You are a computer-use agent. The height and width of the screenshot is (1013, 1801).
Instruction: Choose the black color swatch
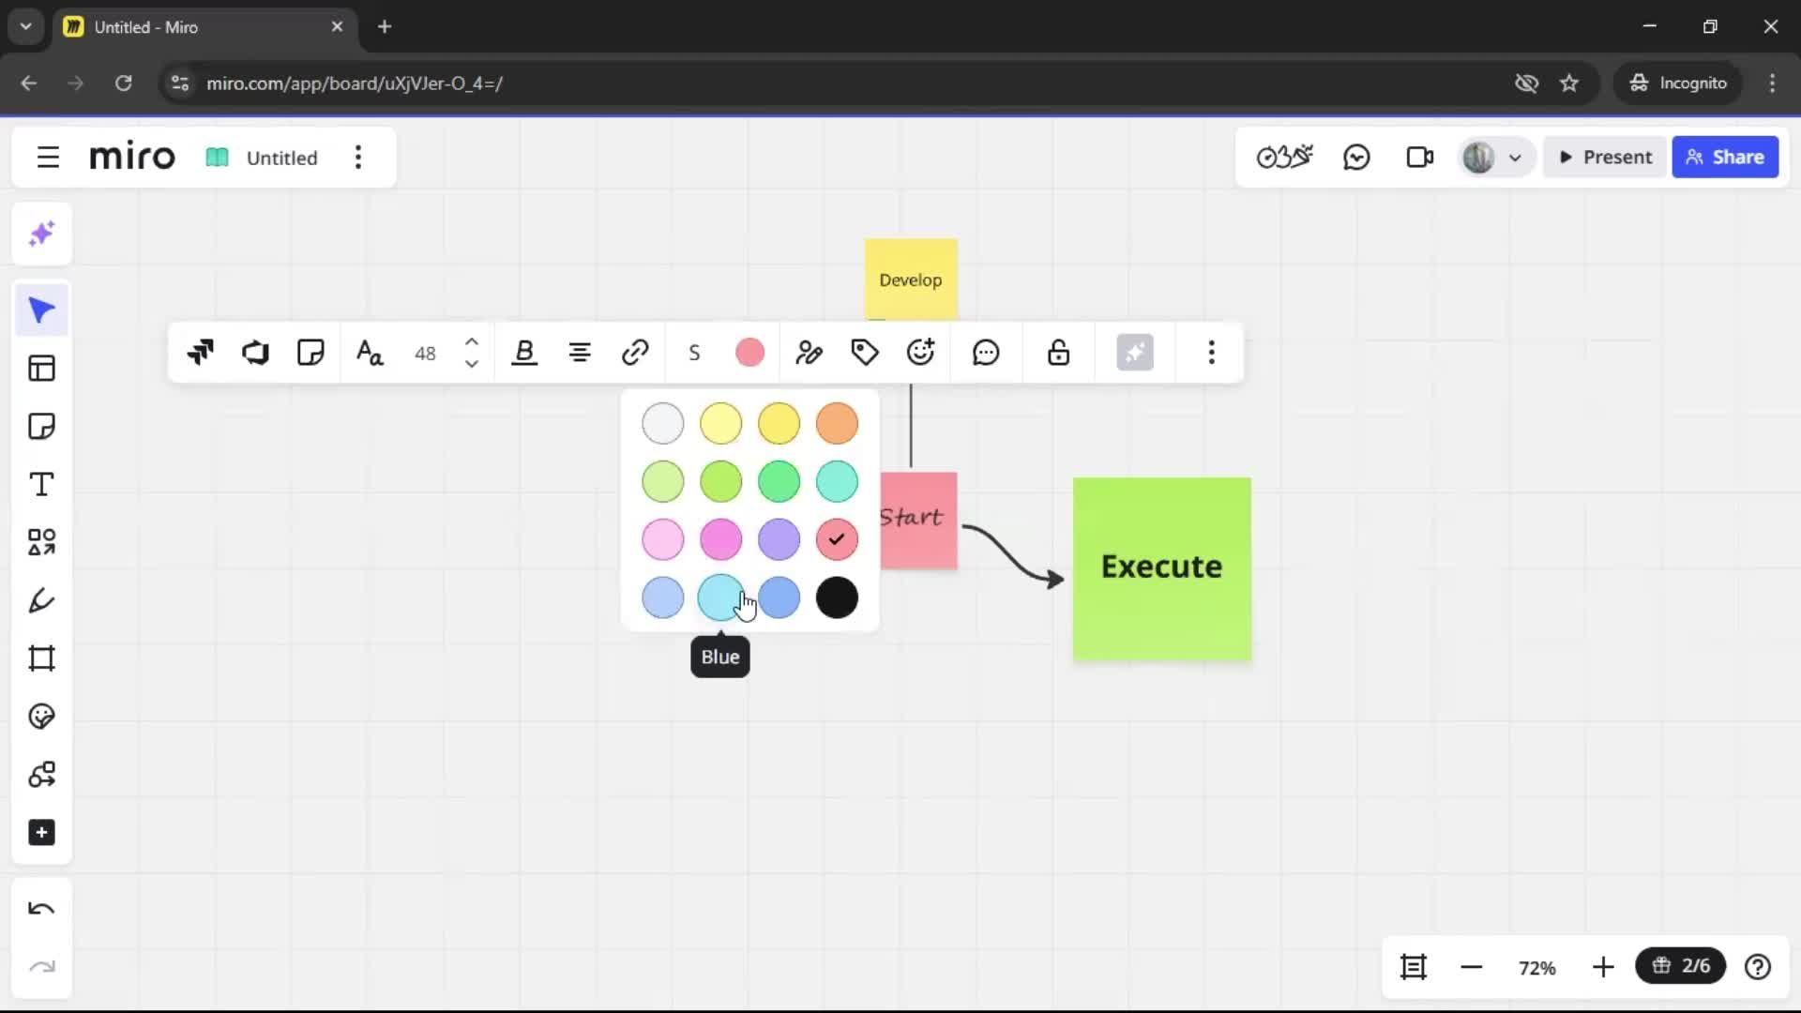(837, 597)
